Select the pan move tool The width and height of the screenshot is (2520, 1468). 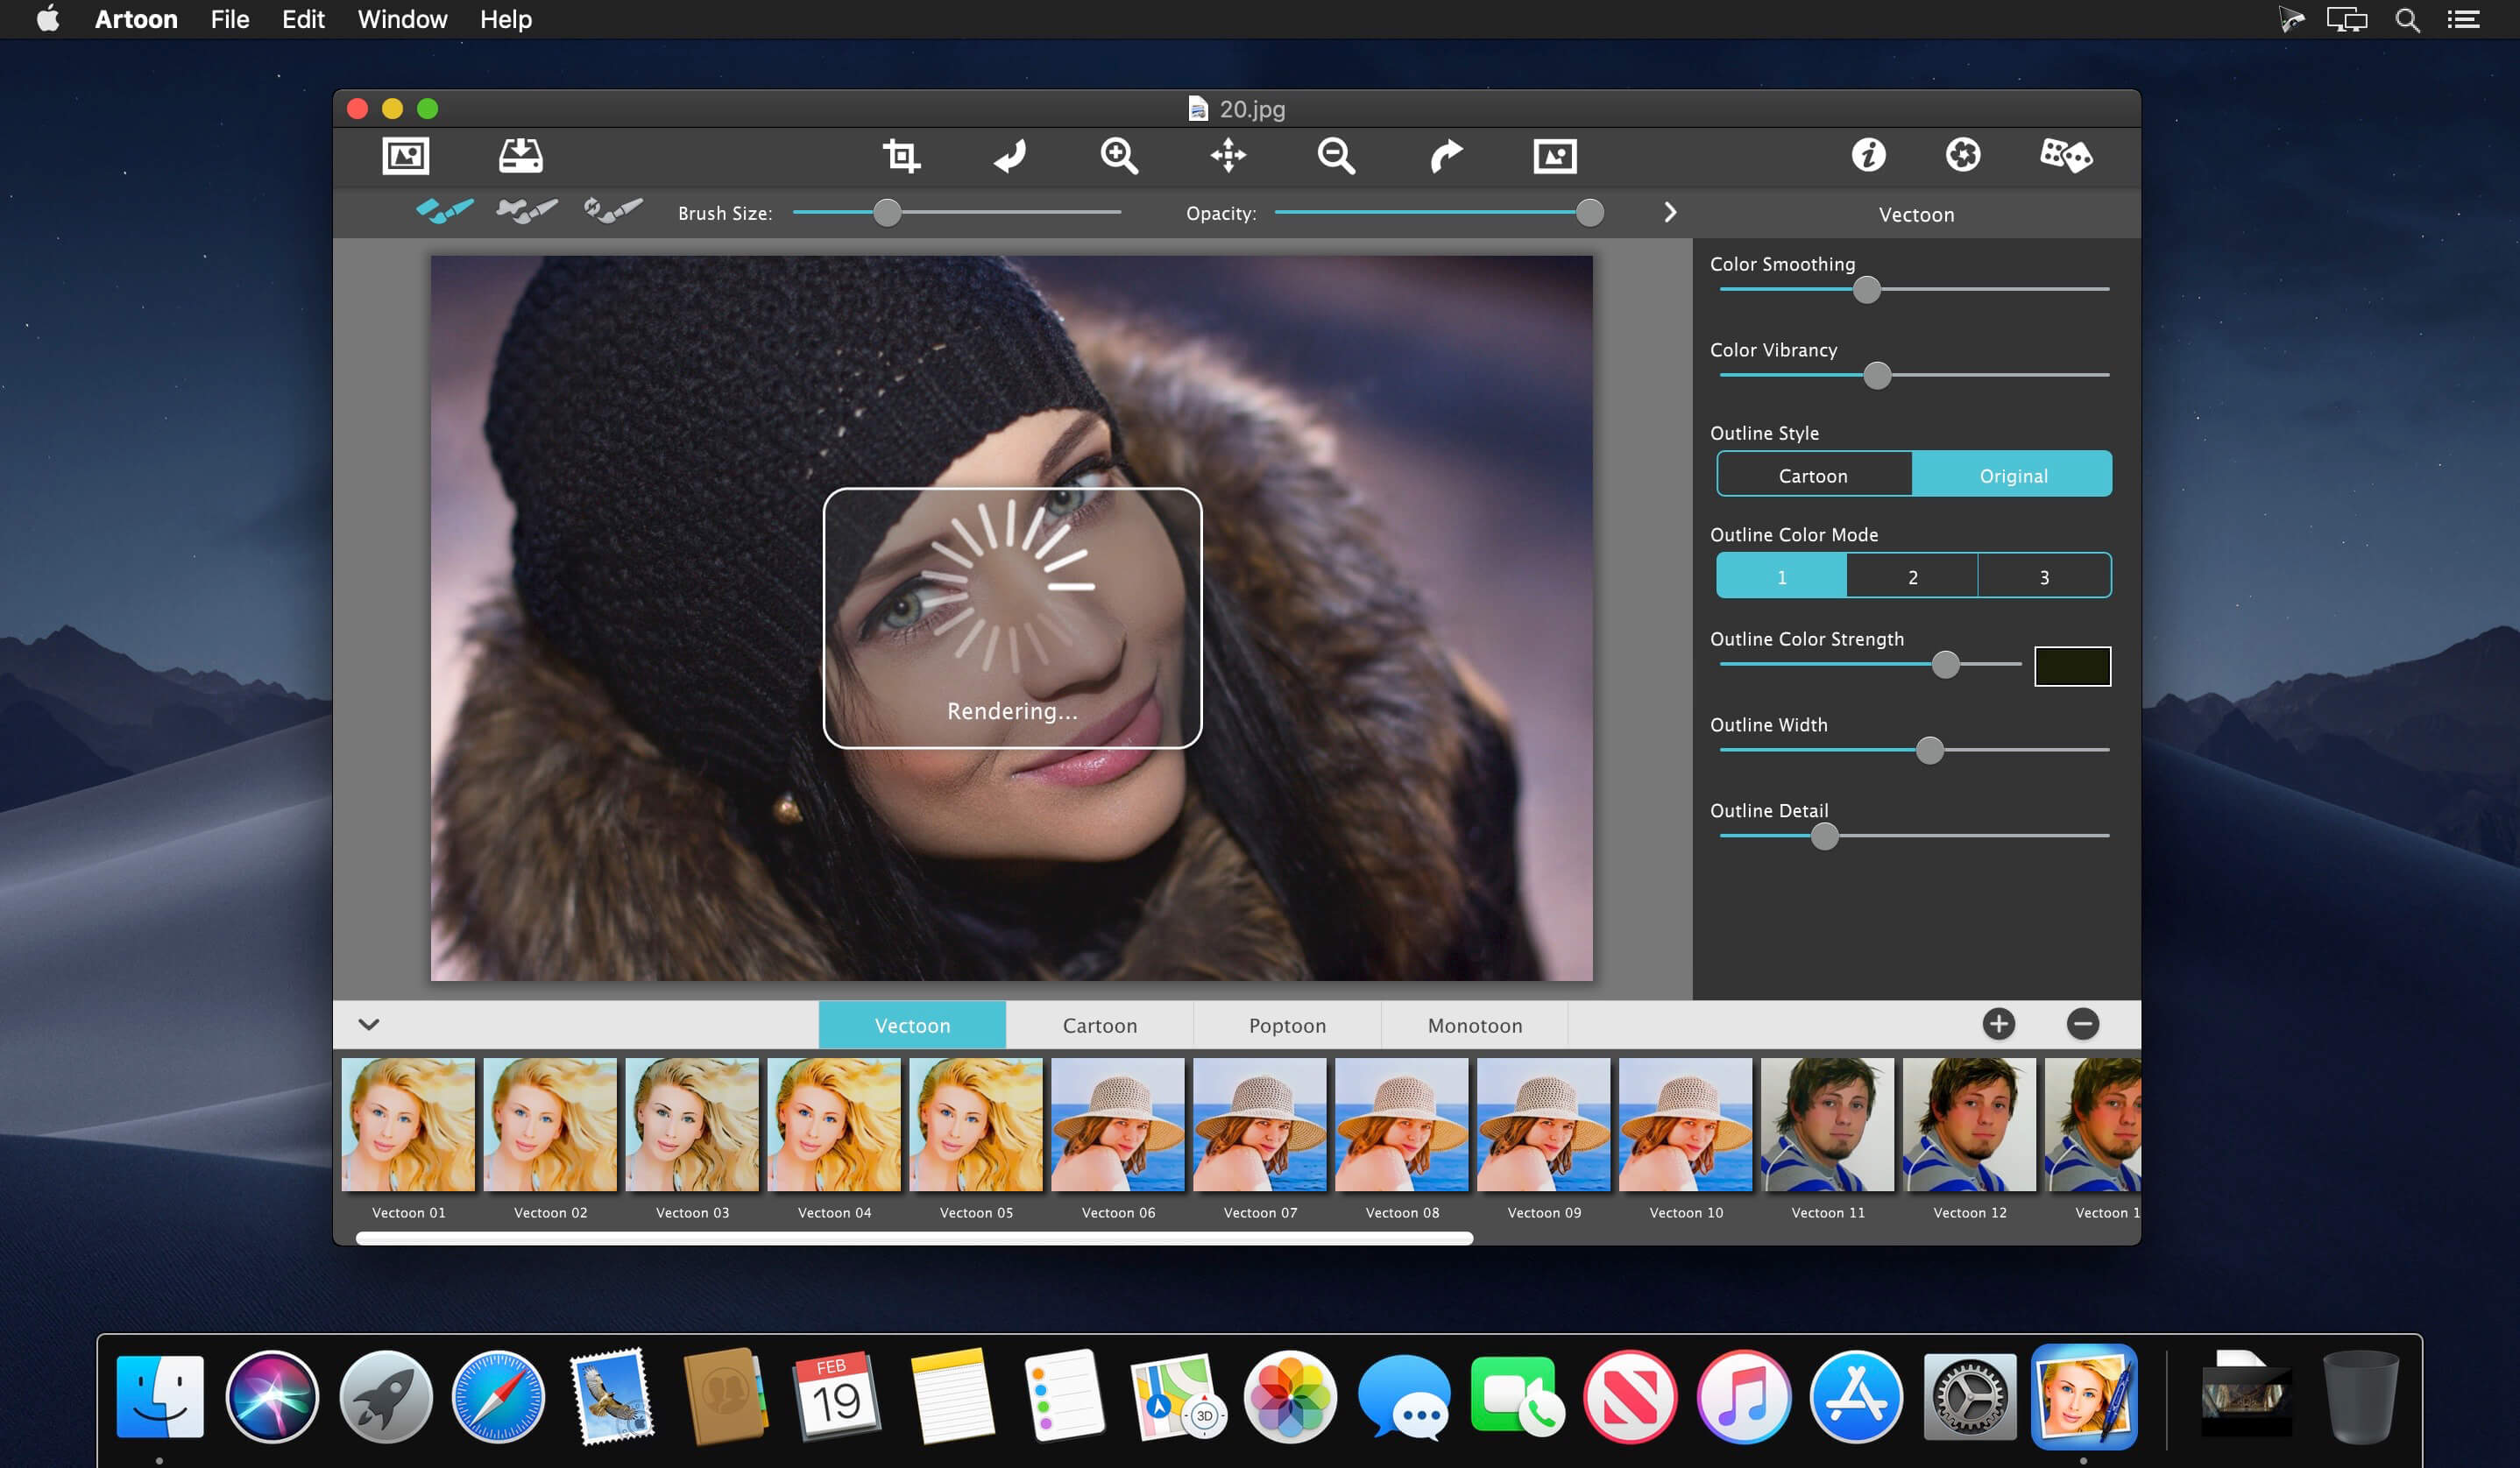1228,156
